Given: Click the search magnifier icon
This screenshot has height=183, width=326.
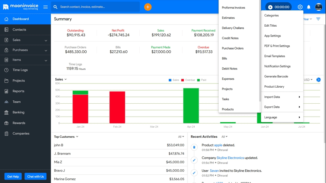Looking at the screenshot, I should [x=55, y=7].
